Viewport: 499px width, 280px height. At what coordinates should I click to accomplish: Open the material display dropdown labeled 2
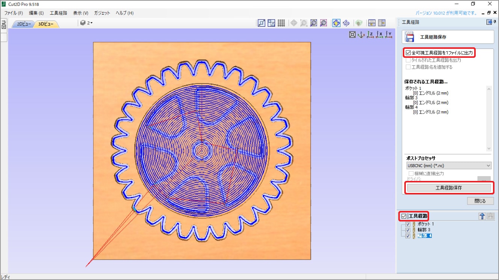[86, 23]
